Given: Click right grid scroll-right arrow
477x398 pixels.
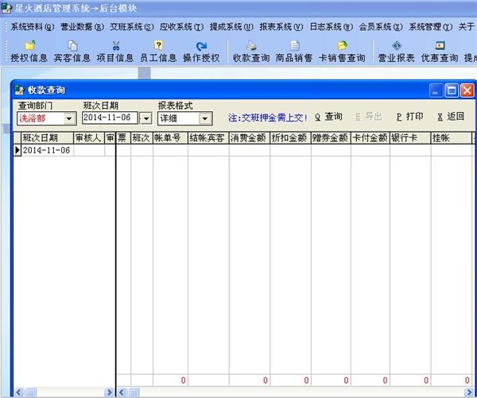Looking at the screenshot, I should pyautogui.click(x=469, y=392).
